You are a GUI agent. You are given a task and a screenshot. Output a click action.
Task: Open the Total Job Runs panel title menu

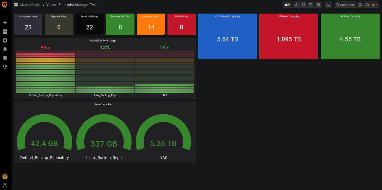[89, 16]
